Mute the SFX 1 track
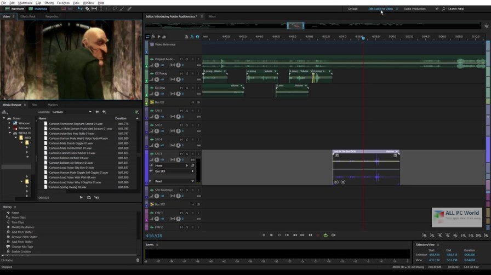This screenshot has height=275, width=491. pos(181,111)
